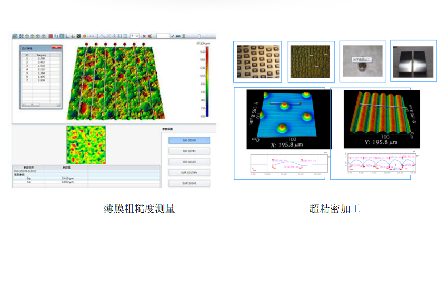The width and height of the screenshot is (448, 281).
Task: Click the 3D blue surface with dome bumps
Action: 289,119
